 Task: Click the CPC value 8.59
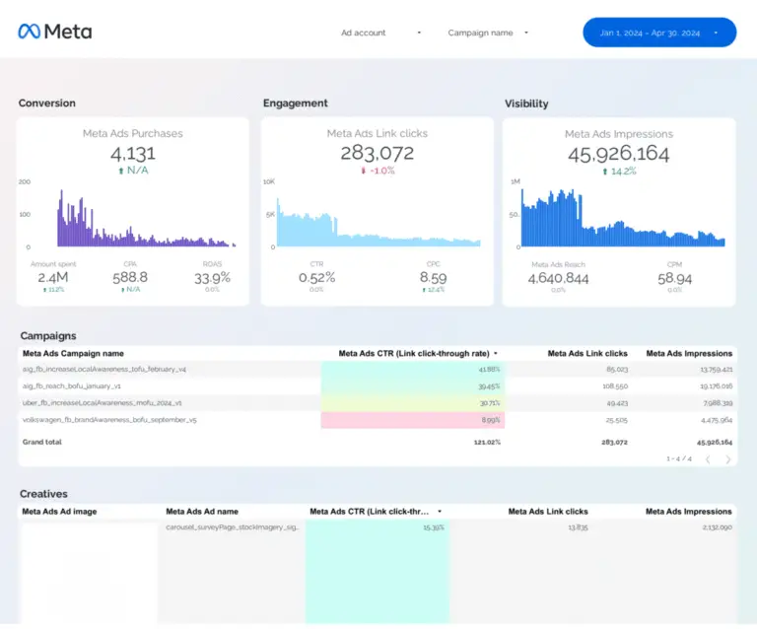coord(433,278)
